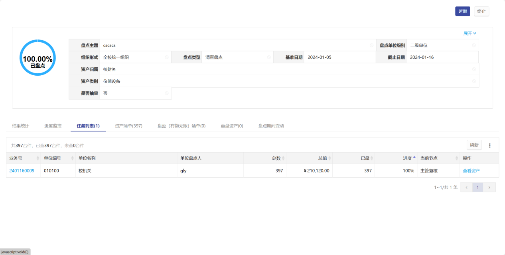Click the 延期 button
This screenshot has width=505, height=255.
click(462, 11)
